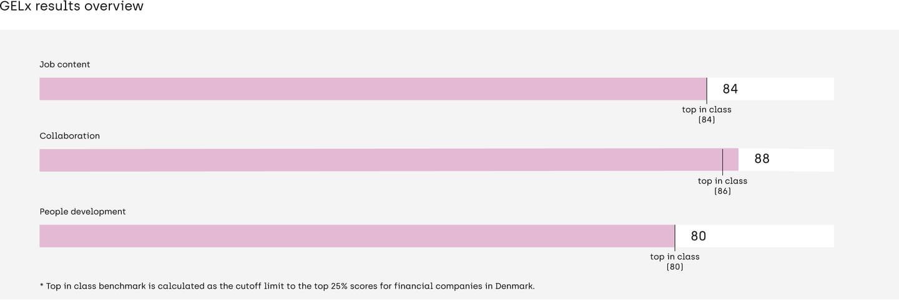Screen dimensions: 899x300
Task: Click the white remainder of Job content bar
Action: (770, 89)
